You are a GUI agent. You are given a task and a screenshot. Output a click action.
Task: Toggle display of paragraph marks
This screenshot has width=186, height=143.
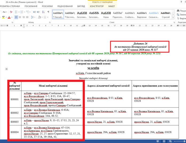(48, 12)
